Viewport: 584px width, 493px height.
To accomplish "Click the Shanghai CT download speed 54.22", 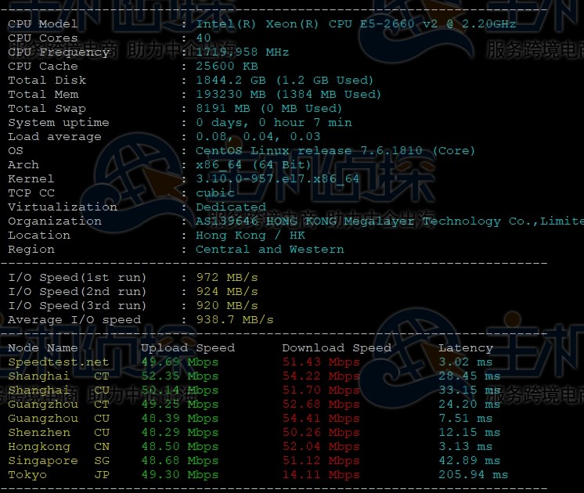I will tap(321, 376).
